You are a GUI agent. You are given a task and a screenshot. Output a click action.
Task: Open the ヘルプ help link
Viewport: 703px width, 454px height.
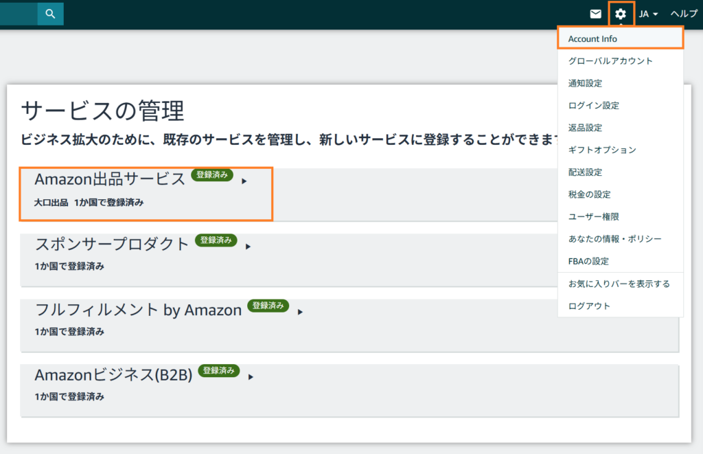(684, 14)
